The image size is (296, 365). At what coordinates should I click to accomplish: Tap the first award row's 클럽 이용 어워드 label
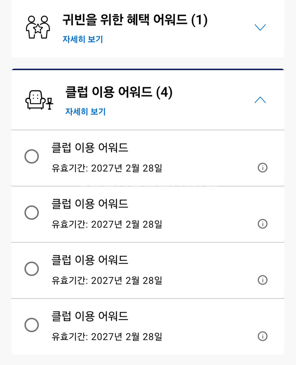click(90, 148)
